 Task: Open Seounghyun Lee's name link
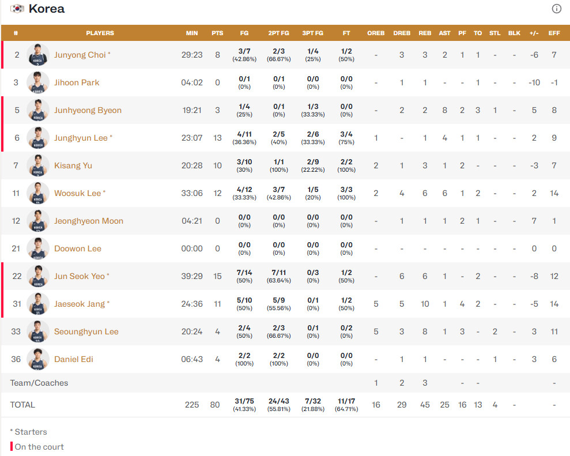pos(86,331)
